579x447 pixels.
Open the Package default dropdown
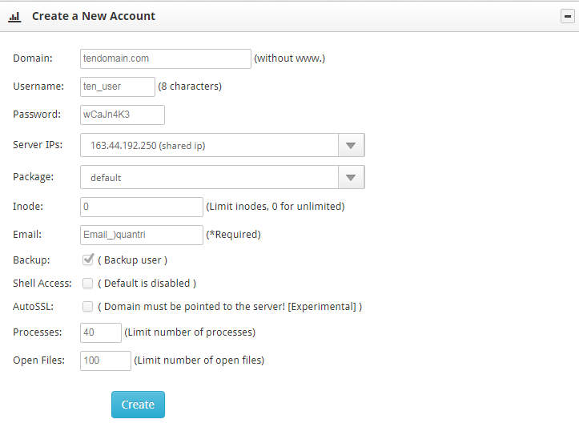[x=223, y=177]
